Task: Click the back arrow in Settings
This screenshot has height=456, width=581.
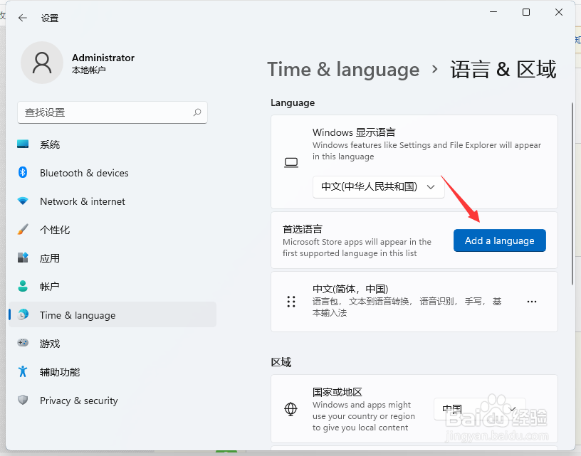Action: click(23, 18)
